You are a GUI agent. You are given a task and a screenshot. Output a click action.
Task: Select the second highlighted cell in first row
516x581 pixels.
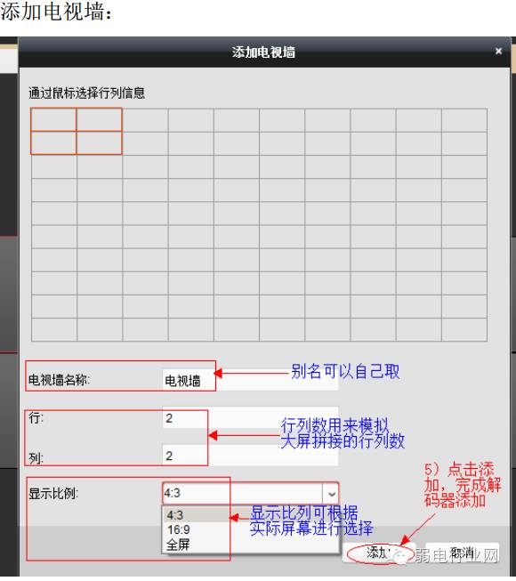(x=100, y=120)
